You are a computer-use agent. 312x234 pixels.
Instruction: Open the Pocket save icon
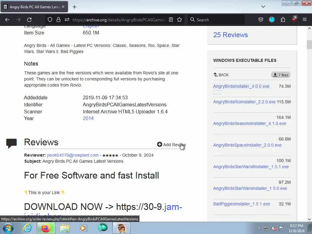pyautogui.click(x=261, y=19)
